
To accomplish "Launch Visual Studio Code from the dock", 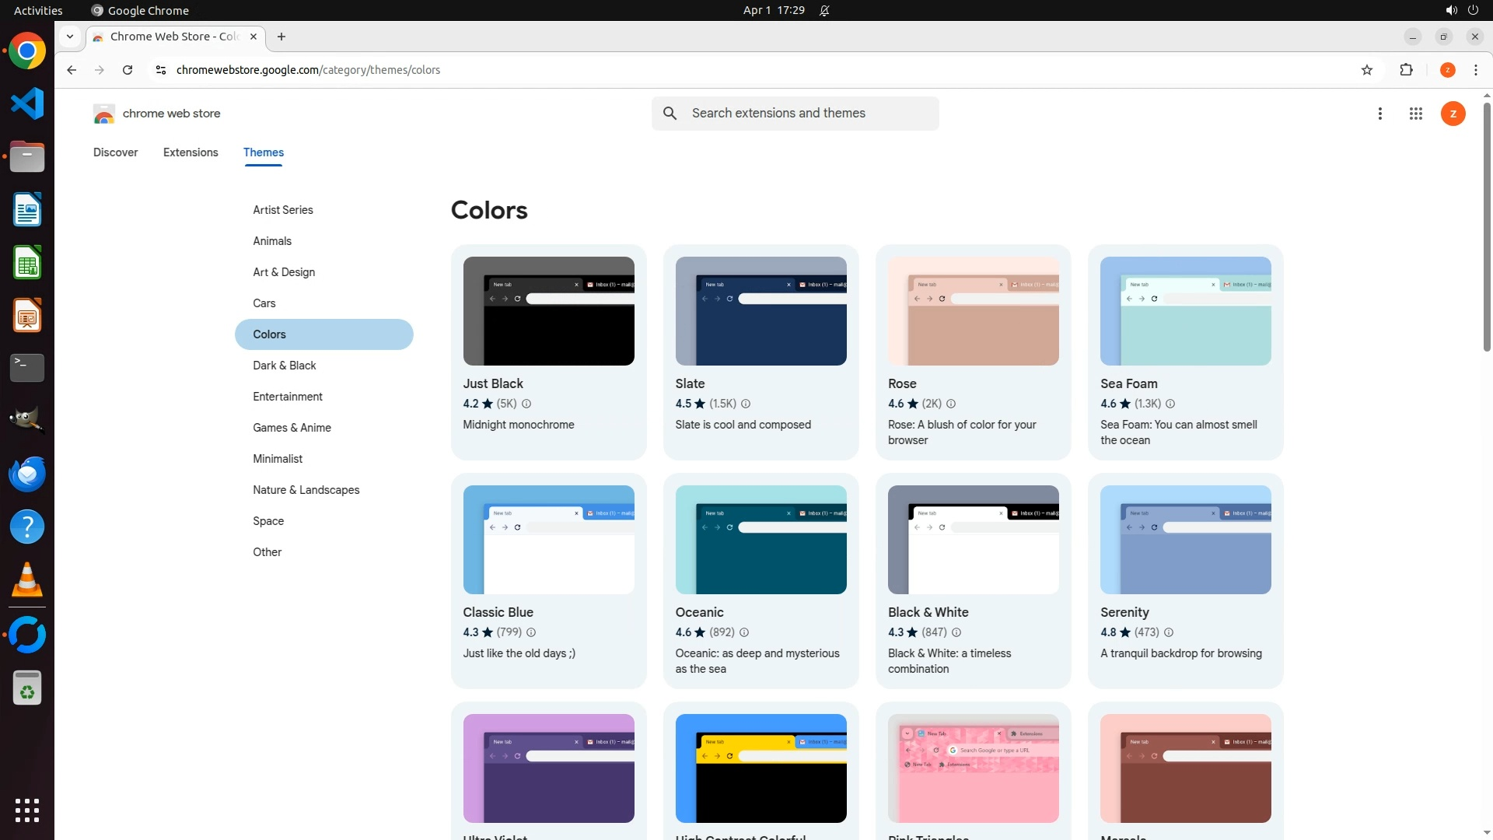I will coord(27,103).
